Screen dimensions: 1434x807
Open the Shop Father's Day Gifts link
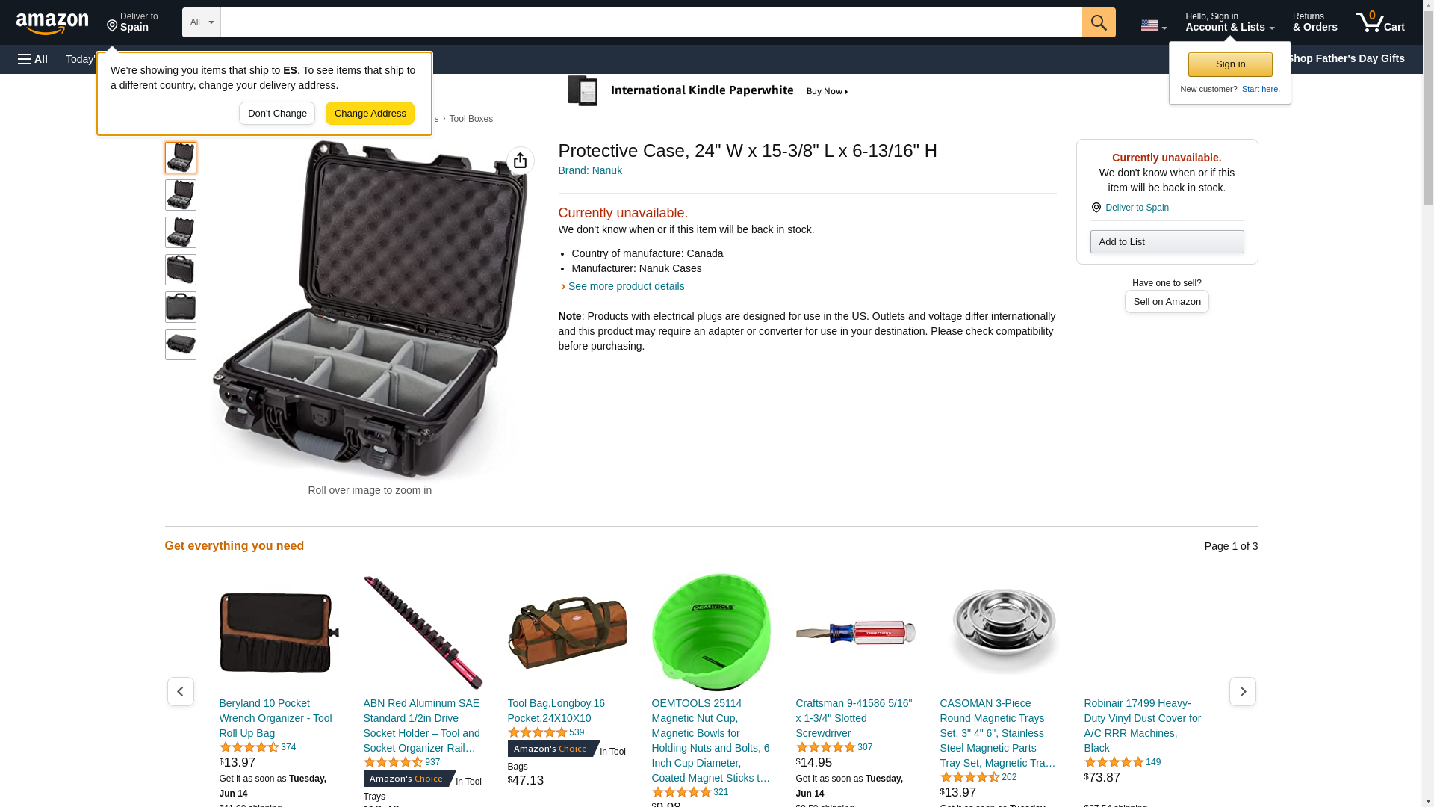point(1346,58)
